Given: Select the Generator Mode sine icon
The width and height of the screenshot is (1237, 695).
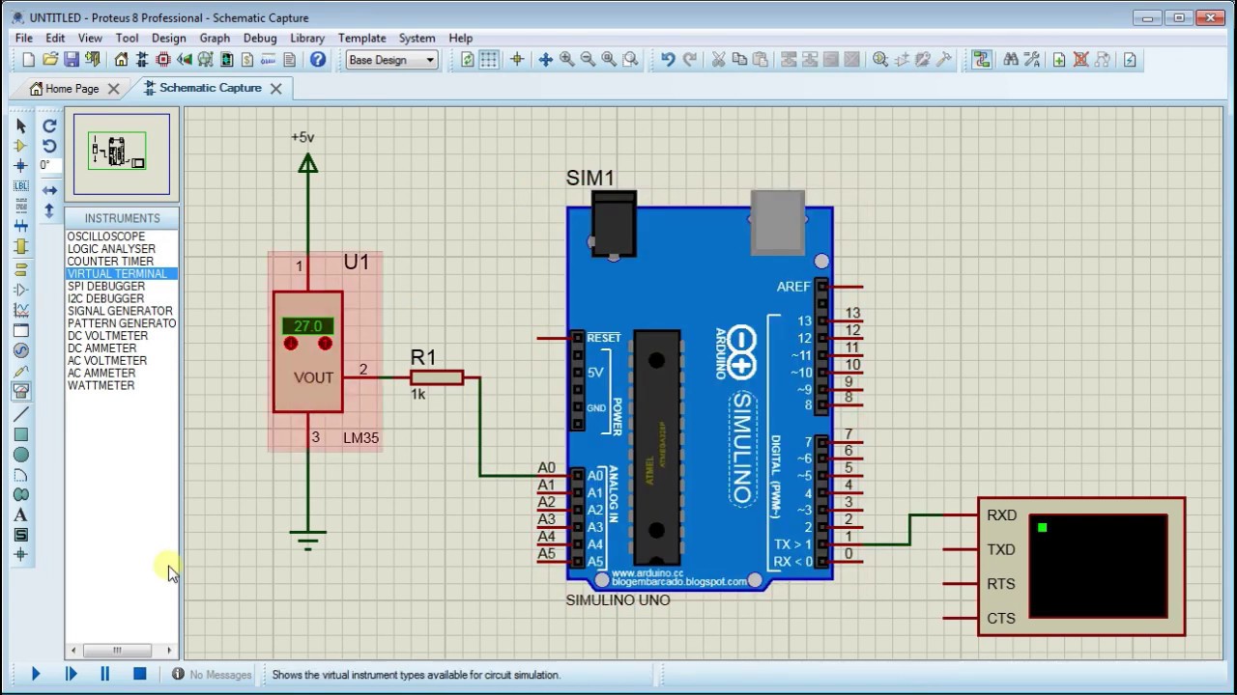Looking at the screenshot, I should pos(21,350).
